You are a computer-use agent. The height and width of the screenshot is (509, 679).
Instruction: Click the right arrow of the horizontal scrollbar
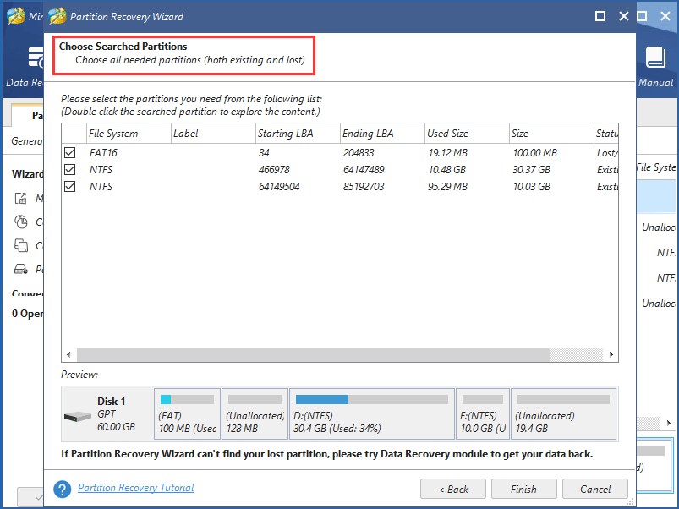(x=611, y=354)
